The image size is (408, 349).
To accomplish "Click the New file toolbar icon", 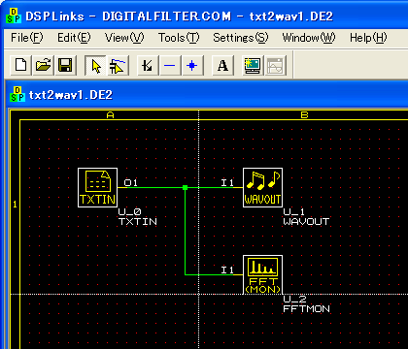I will 21,66.
